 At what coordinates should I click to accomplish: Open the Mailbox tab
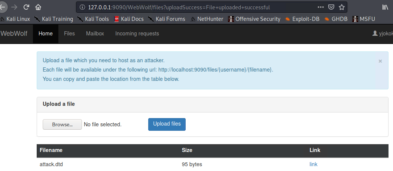tap(95, 34)
